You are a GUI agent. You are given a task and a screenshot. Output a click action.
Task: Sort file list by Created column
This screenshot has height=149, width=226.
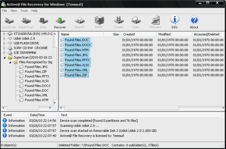[x=139, y=34]
